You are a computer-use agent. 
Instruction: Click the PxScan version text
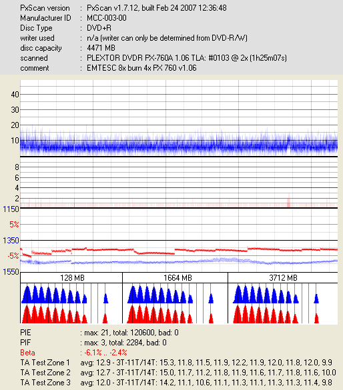tap(157, 8)
